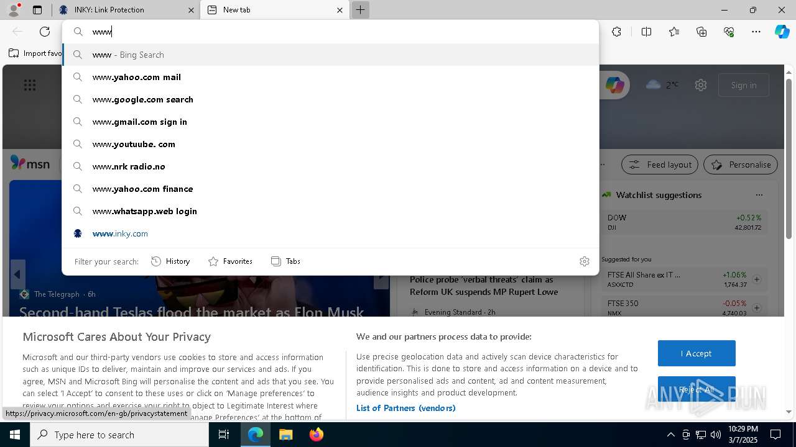Open Windows Start menu

[15, 435]
